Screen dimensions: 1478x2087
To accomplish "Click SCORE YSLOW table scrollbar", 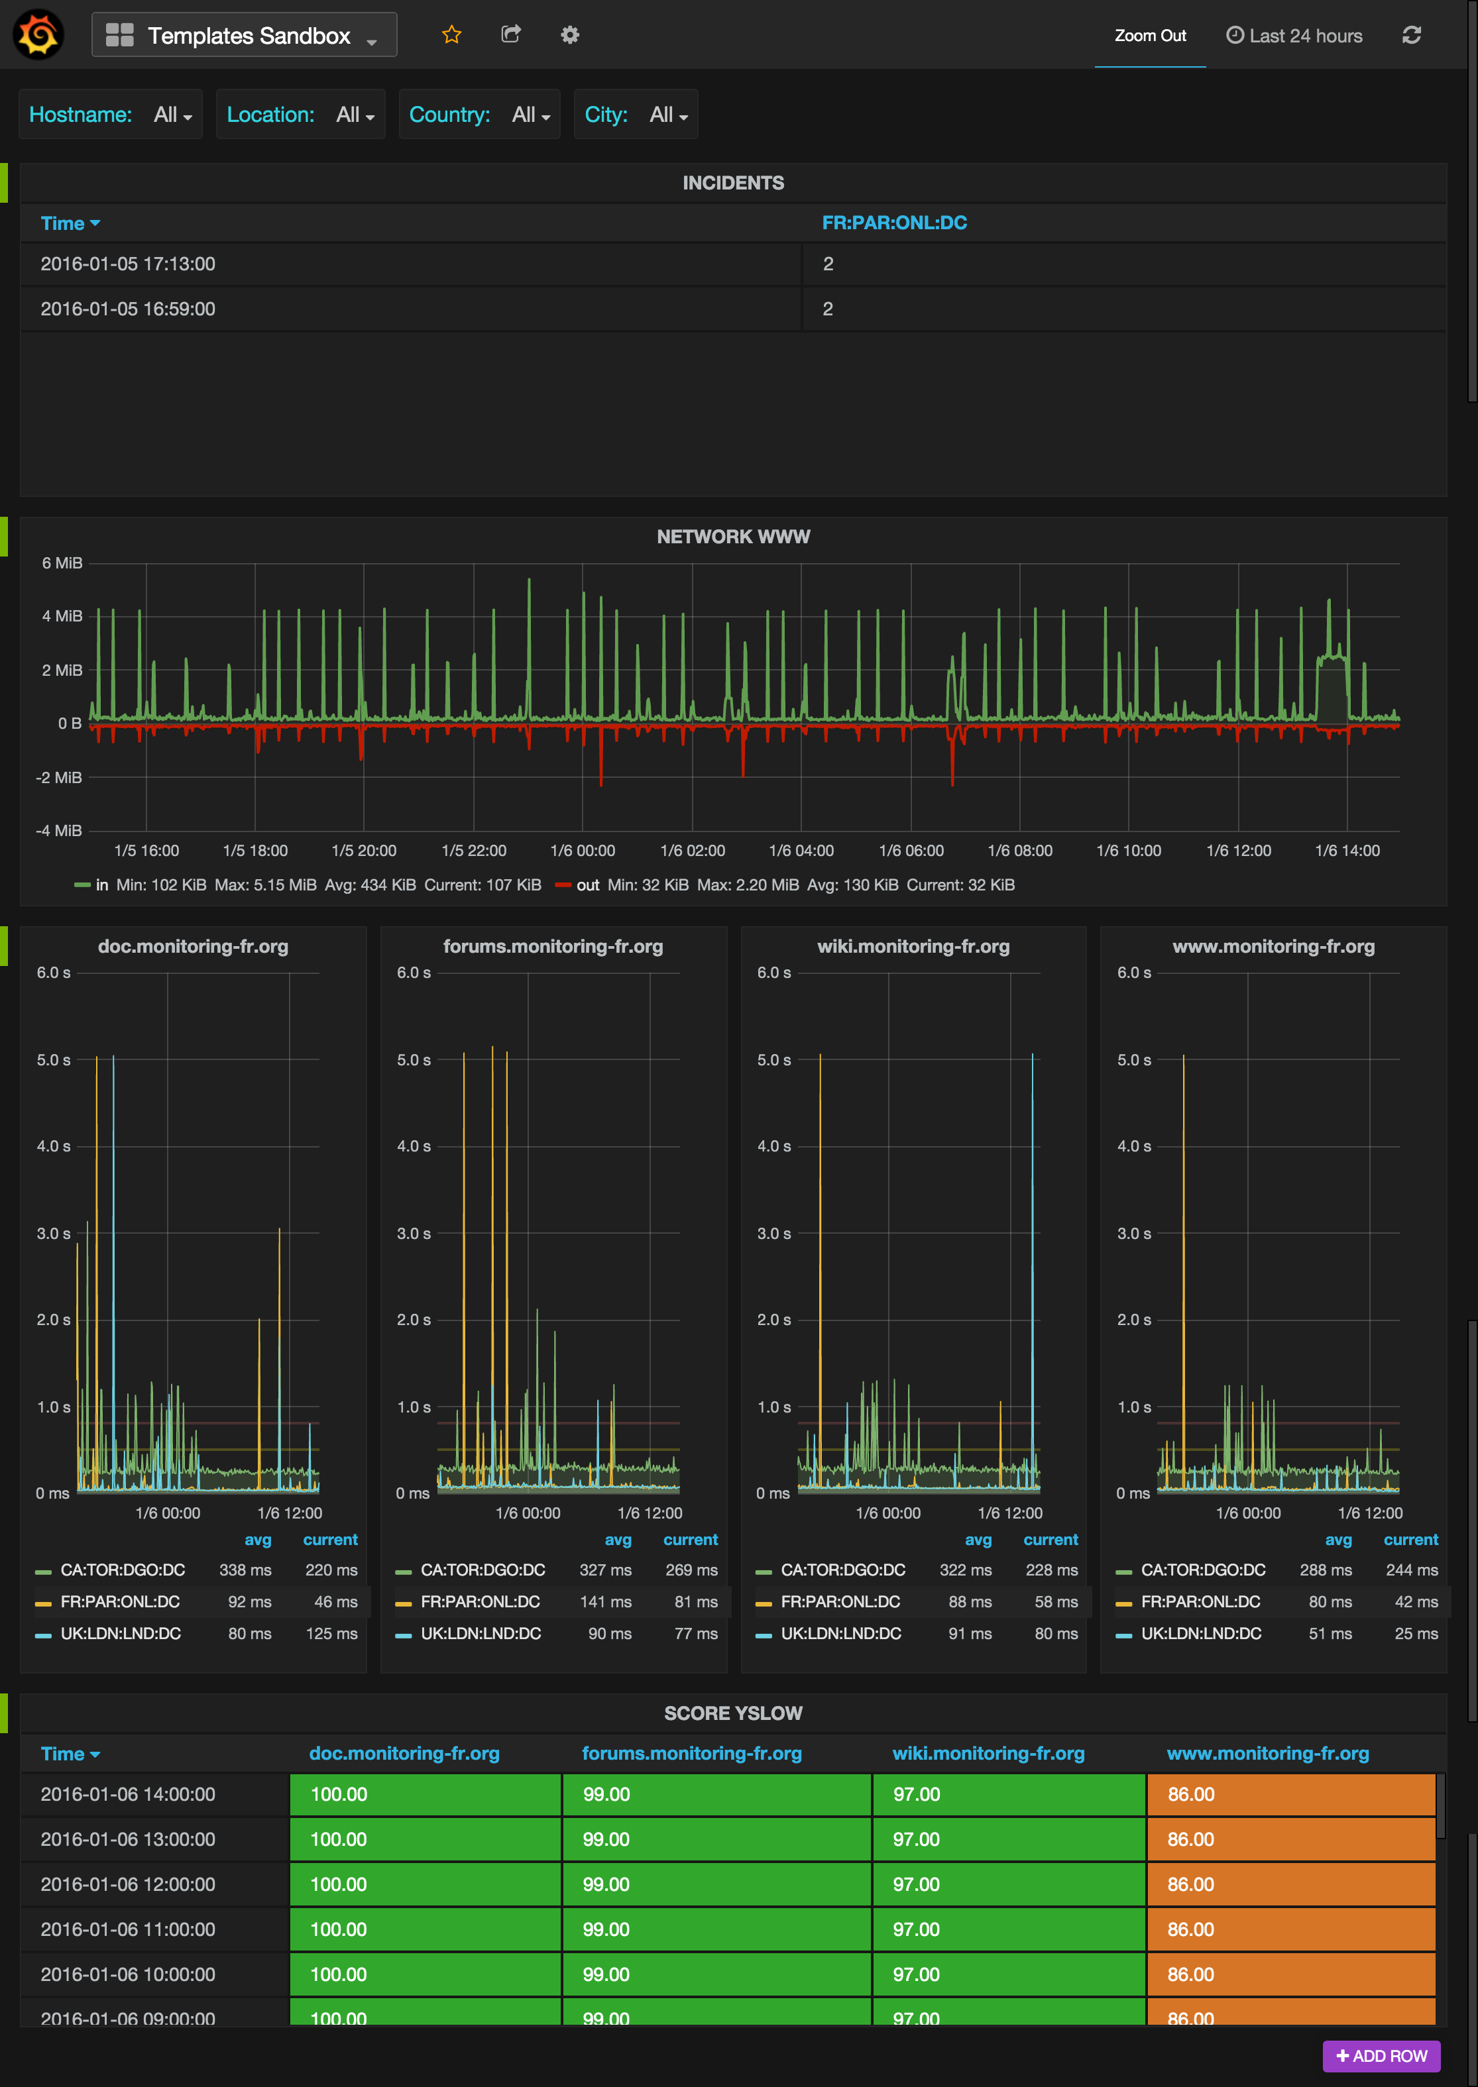I will coord(1441,1806).
